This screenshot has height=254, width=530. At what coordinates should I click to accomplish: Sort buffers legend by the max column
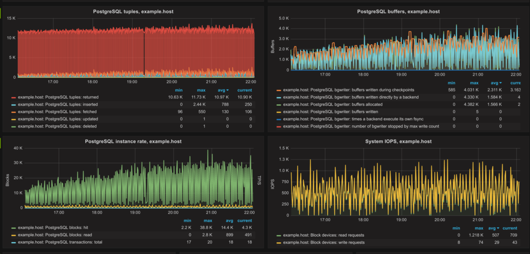coord(474,83)
